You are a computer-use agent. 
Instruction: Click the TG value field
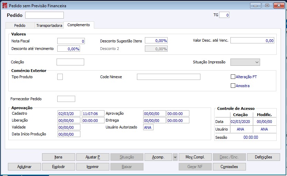(x=224, y=15)
